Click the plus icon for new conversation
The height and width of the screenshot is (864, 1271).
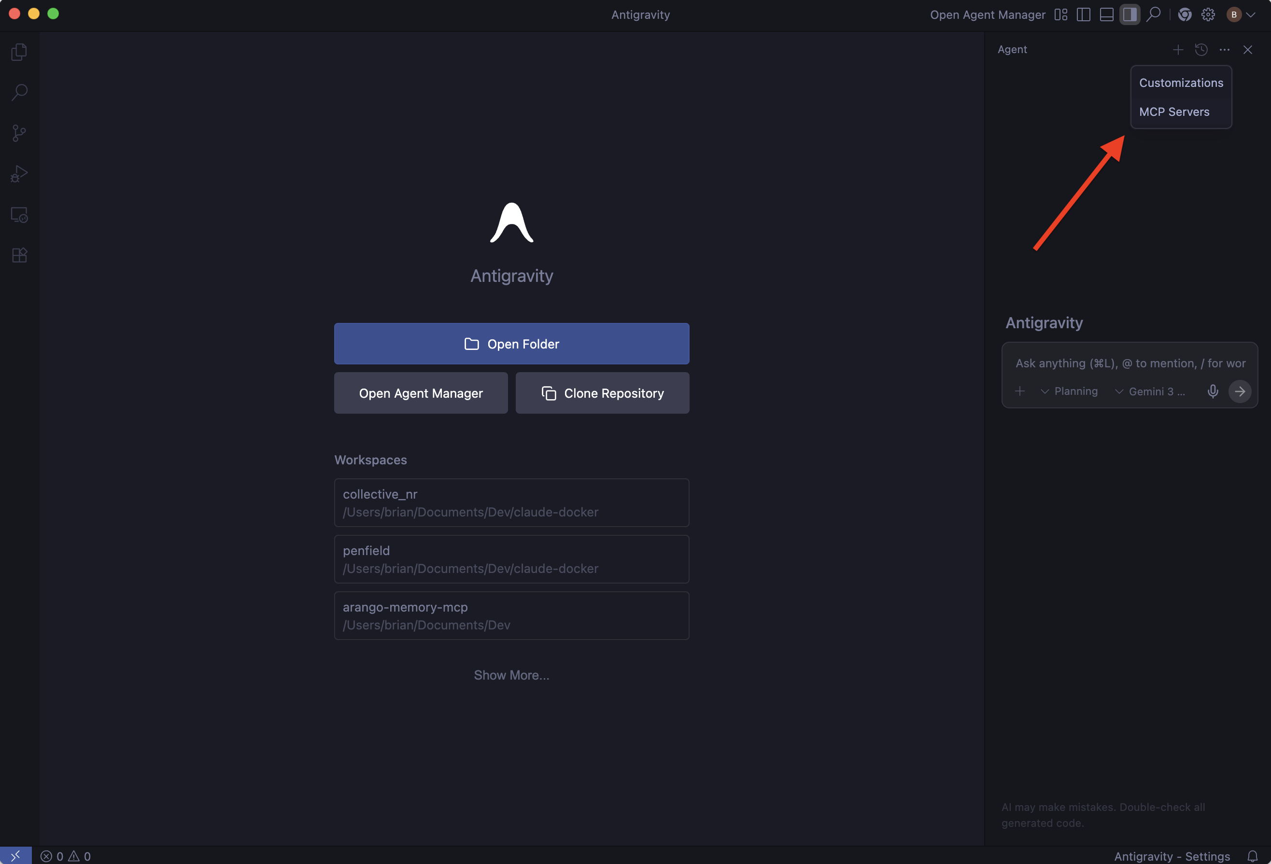pos(1178,50)
